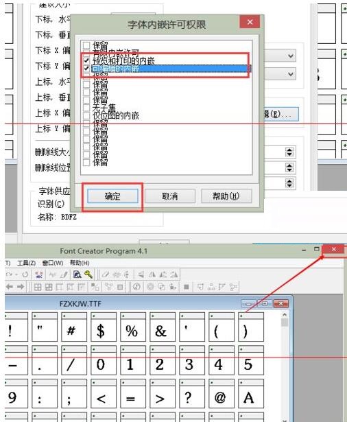Viewport: 347px width, 422px height.
Task: Click the black stop square icon
Action: point(186,287)
